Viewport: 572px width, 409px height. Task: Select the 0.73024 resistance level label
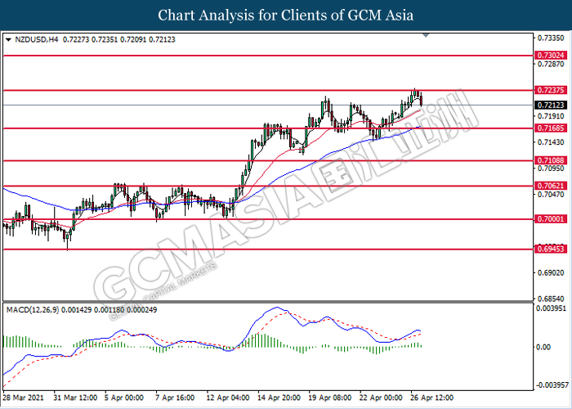551,56
